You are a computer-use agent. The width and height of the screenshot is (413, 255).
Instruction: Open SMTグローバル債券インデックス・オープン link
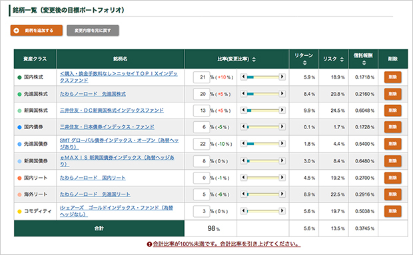click(119, 144)
